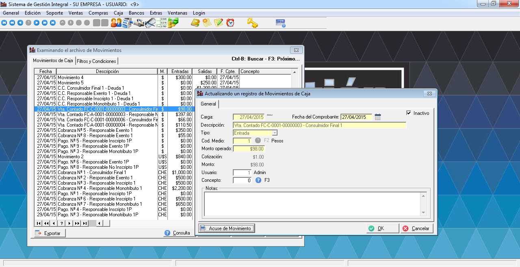The width and height of the screenshot is (520, 267).
Task: Click the down arrow on Notas scrollbar
Action: pos(423,213)
